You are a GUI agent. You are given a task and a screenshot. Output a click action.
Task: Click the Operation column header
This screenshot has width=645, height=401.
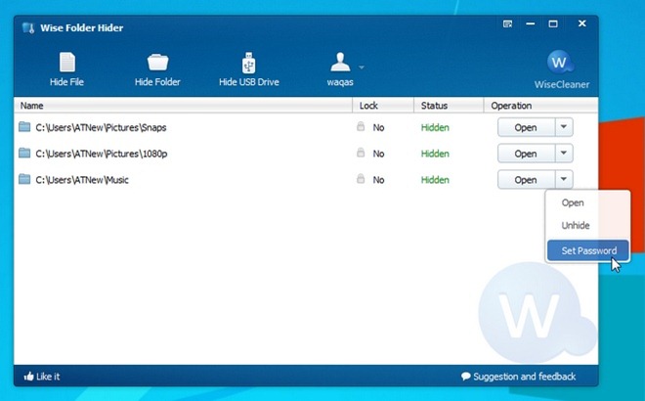(540, 106)
